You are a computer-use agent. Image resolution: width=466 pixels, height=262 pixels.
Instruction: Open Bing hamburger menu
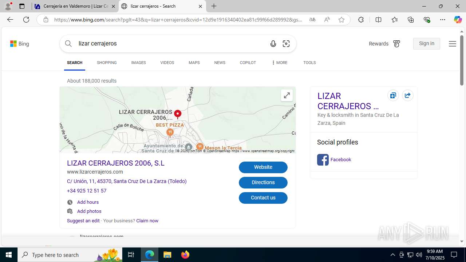pyautogui.click(x=453, y=44)
